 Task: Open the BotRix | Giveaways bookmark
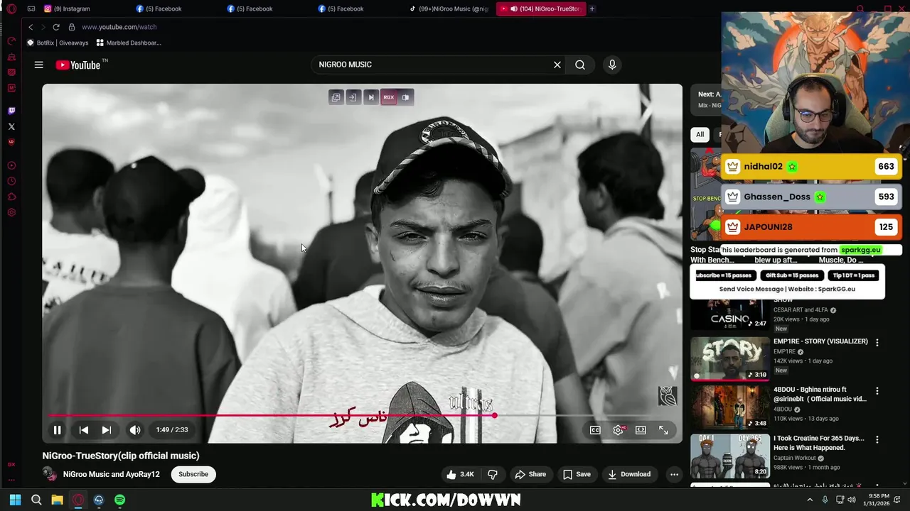point(58,43)
